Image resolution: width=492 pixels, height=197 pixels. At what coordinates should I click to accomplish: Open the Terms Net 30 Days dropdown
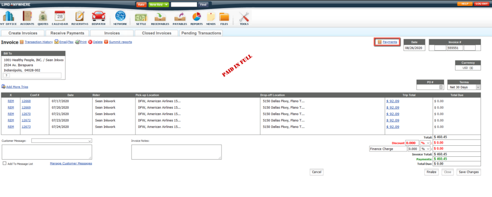click(x=464, y=87)
